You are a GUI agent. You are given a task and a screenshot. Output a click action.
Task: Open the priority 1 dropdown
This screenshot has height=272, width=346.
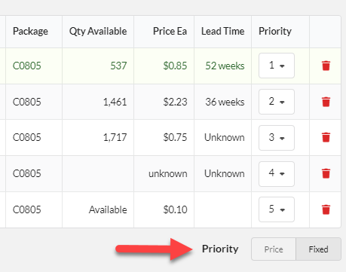click(x=277, y=66)
